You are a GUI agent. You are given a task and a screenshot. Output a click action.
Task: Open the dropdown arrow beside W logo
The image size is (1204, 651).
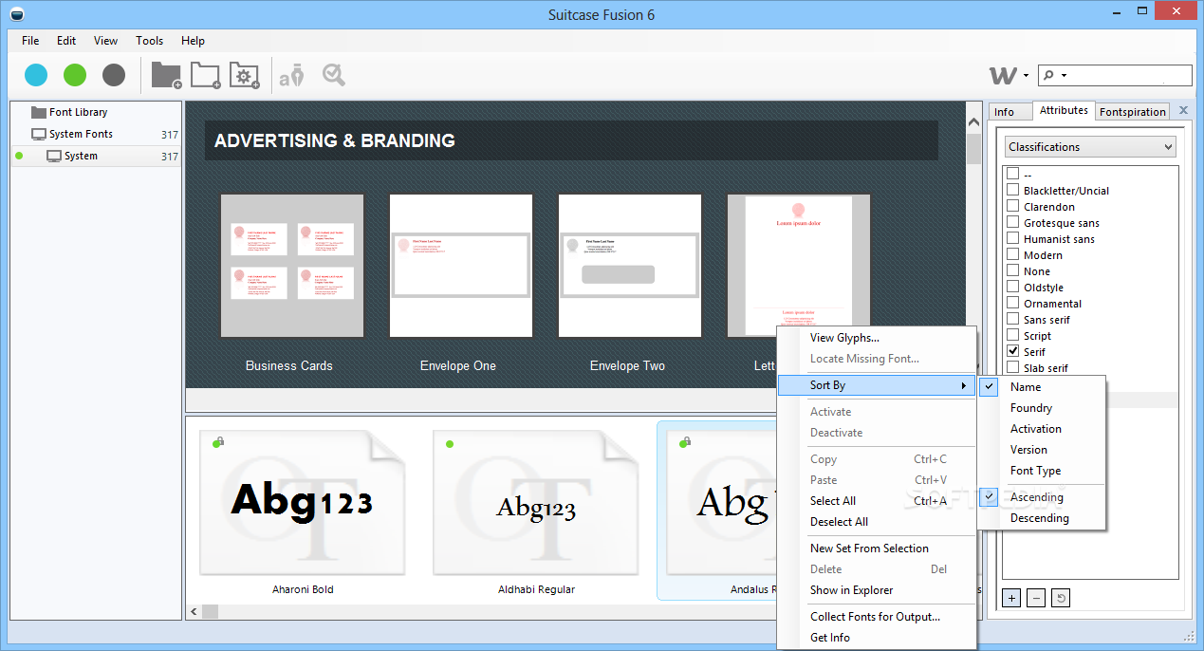[x=1027, y=77]
